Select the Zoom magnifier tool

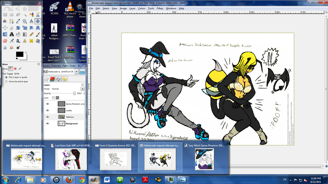pos(25,21)
